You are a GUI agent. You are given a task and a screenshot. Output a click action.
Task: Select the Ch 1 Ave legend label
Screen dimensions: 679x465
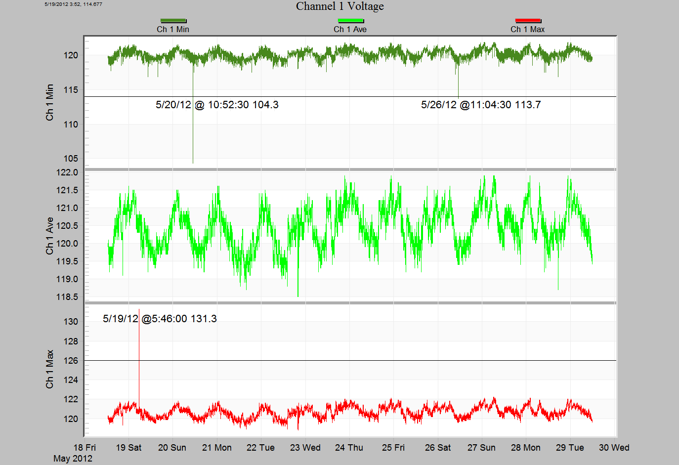(350, 30)
